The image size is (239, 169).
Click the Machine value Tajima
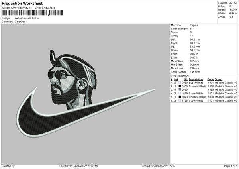coord(194,25)
